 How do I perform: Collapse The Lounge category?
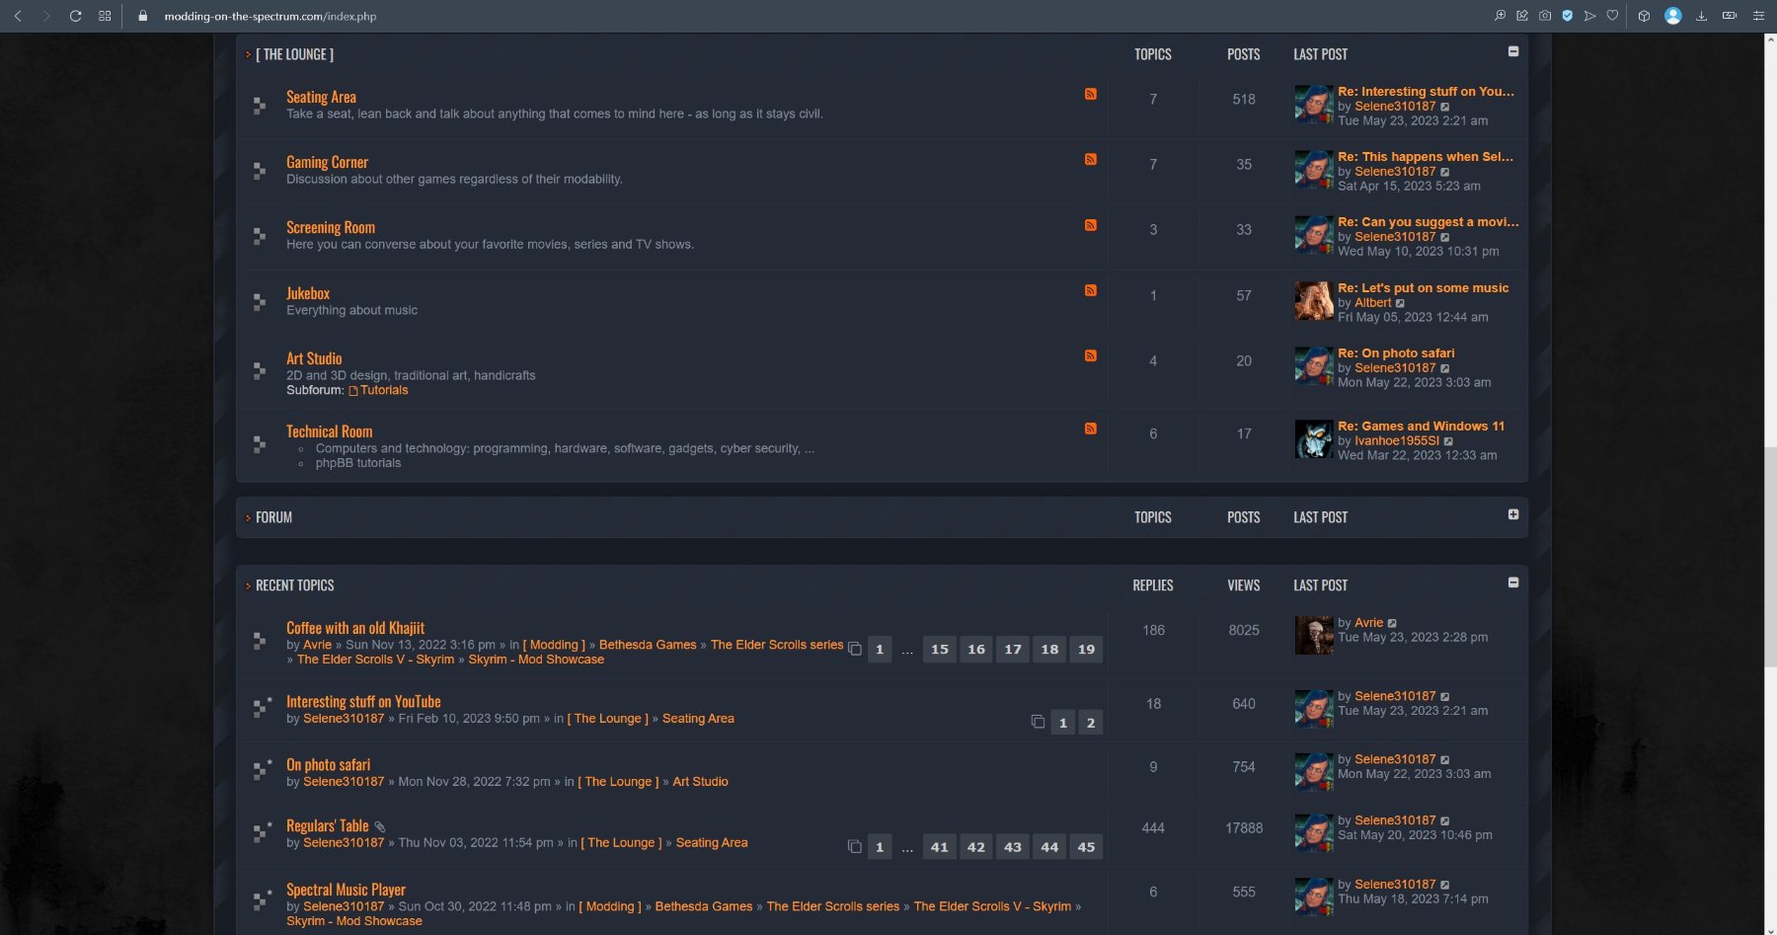1512,51
